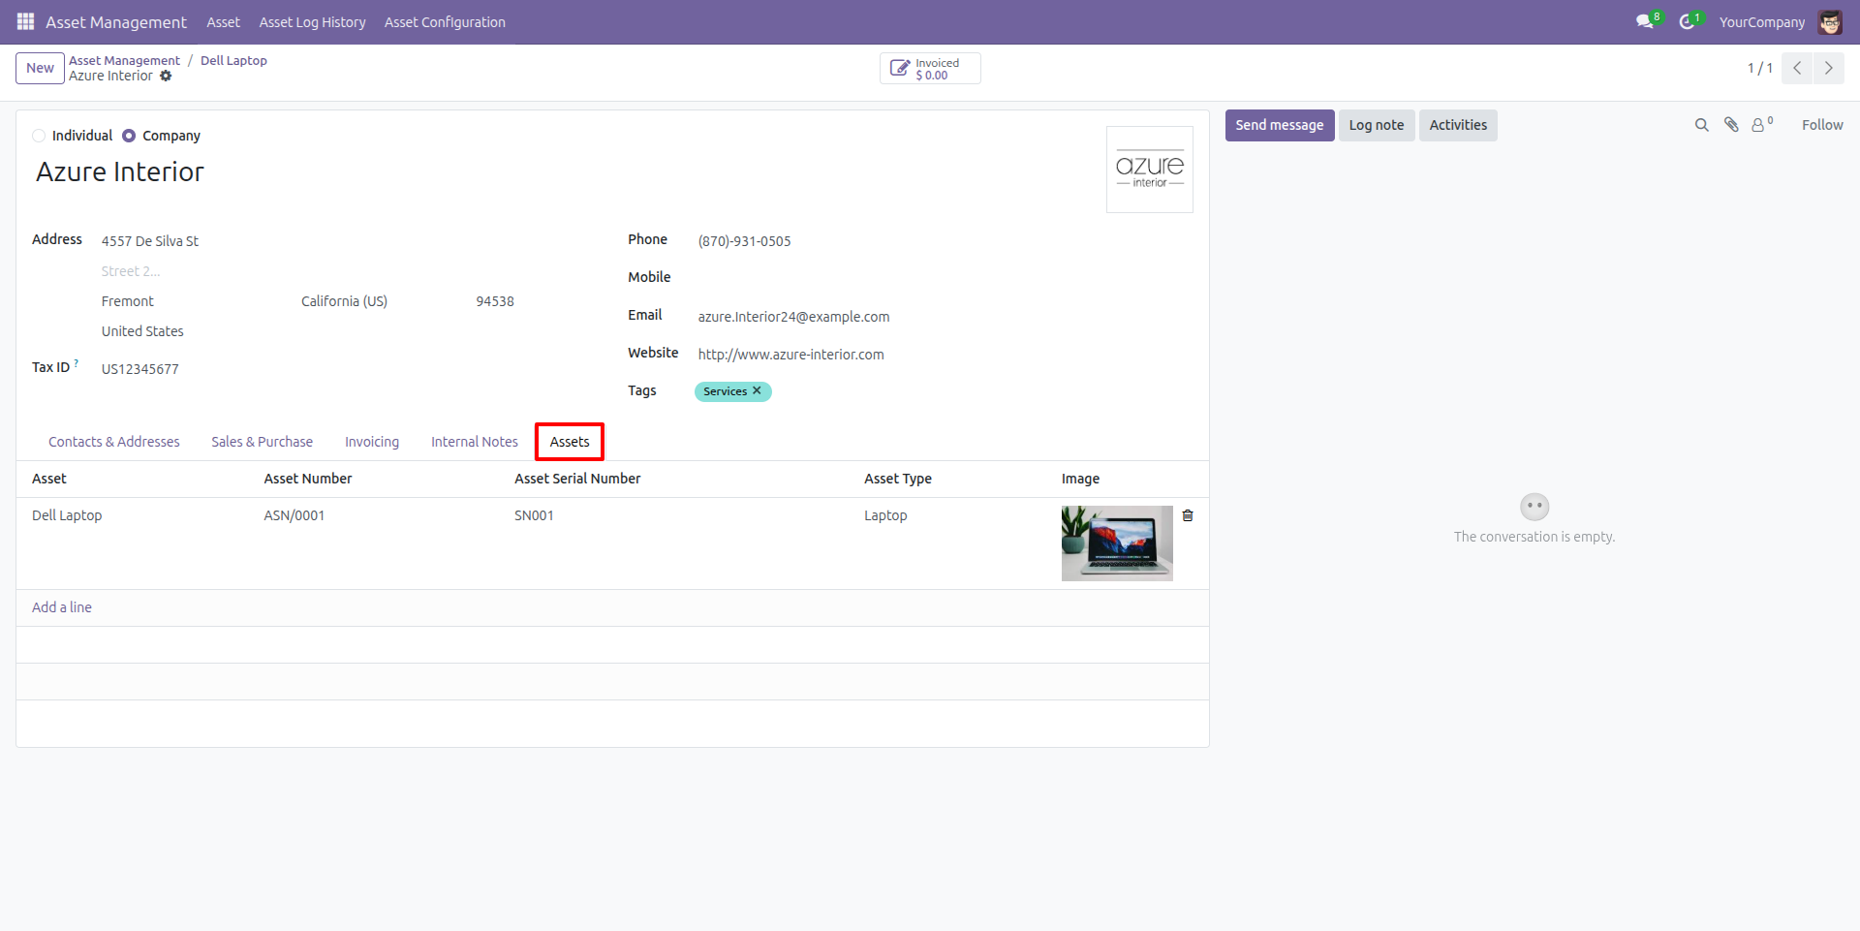Sort by Asset Type column header
The height and width of the screenshot is (931, 1860).
pyautogui.click(x=898, y=479)
